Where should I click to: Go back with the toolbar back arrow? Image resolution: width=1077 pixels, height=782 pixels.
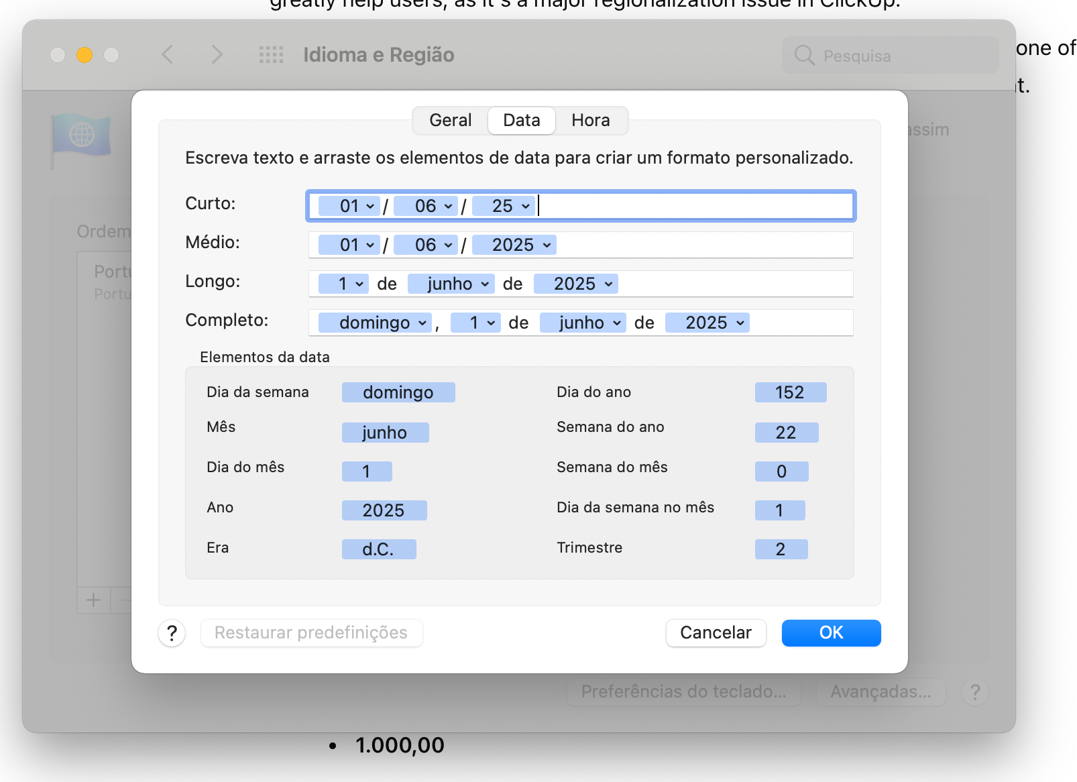pyautogui.click(x=168, y=54)
